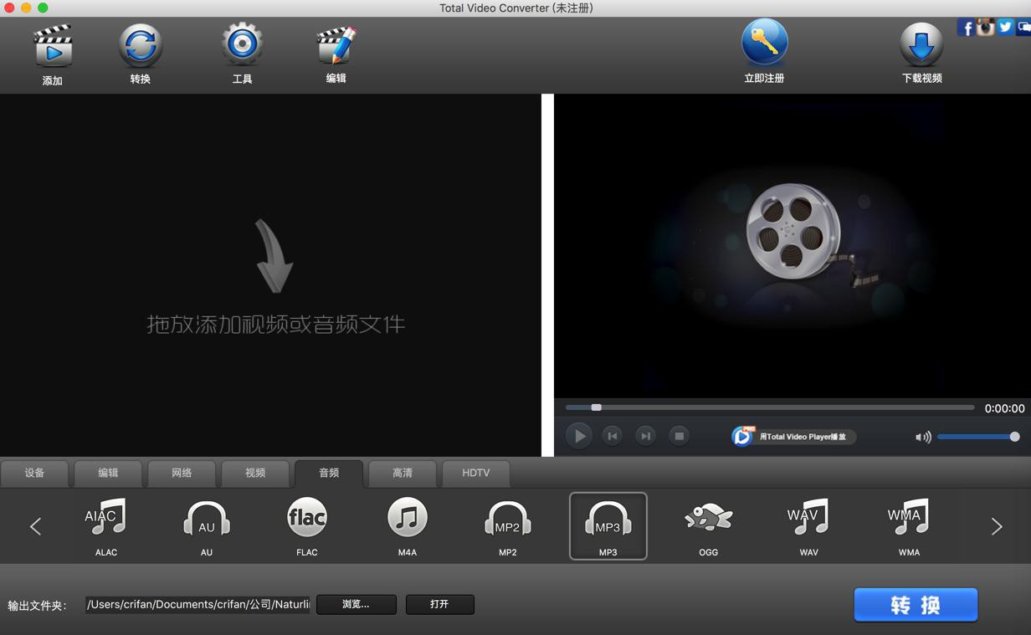The image size is (1031, 635).
Task: Open the Facebook icon
Action: point(966,28)
